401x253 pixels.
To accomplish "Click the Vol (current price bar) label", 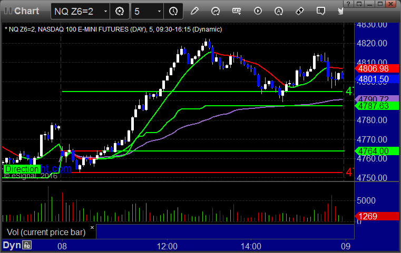I will pos(46,232).
